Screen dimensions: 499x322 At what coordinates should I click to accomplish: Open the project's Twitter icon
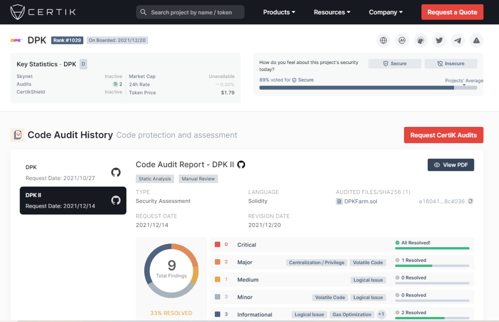click(439, 40)
